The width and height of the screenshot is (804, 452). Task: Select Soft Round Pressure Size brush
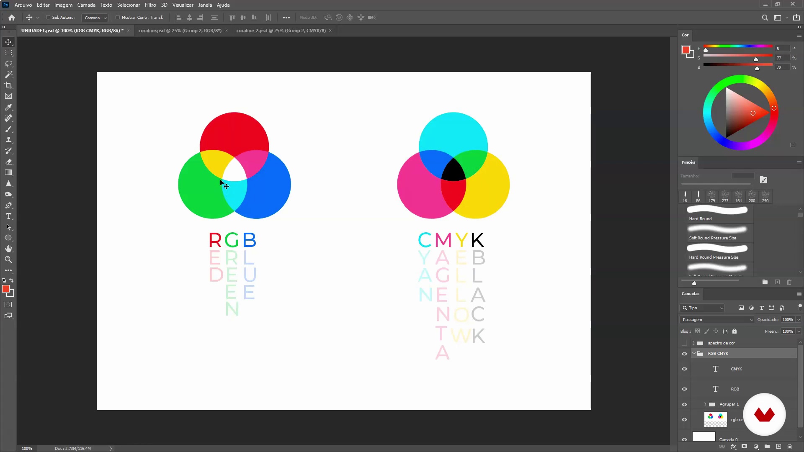716,233
